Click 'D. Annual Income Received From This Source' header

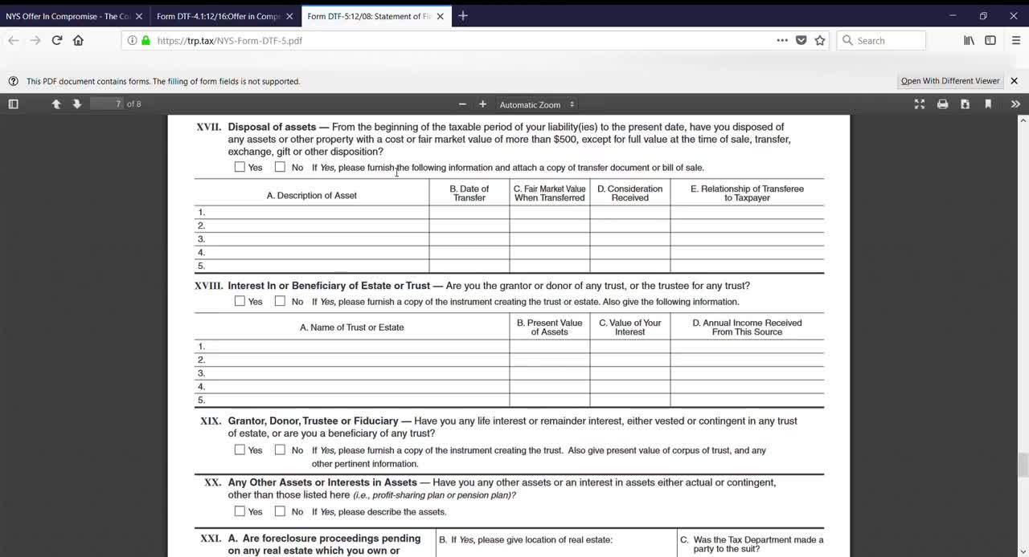(x=747, y=327)
